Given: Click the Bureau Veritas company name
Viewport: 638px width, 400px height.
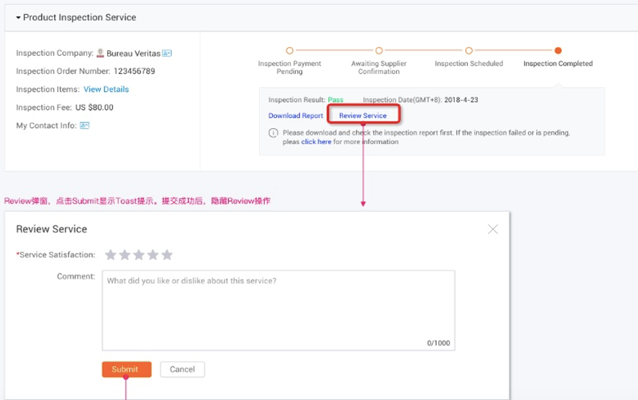Looking at the screenshot, I should pyautogui.click(x=134, y=53).
